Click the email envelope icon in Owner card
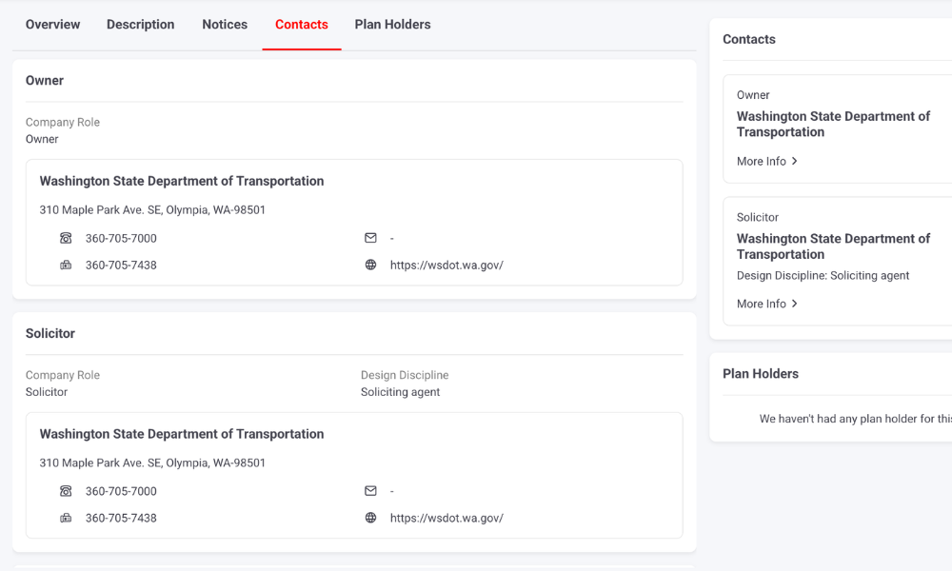The image size is (952, 571). 370,238
